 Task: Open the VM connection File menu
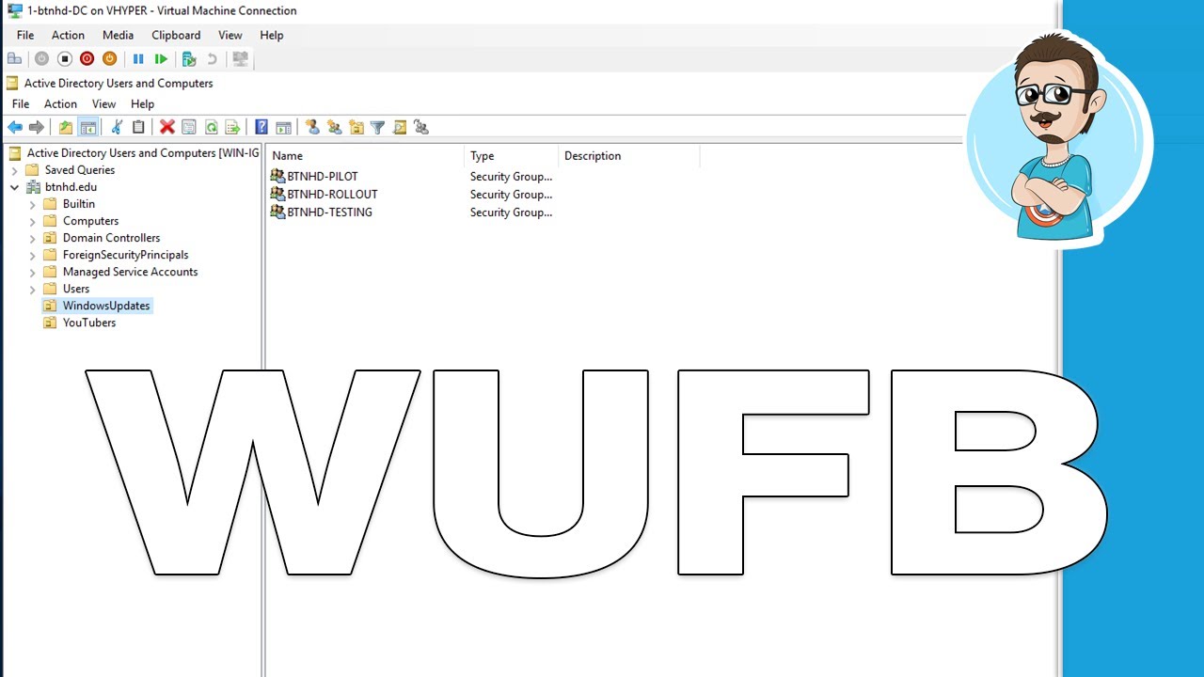click(x=25, y=35)
